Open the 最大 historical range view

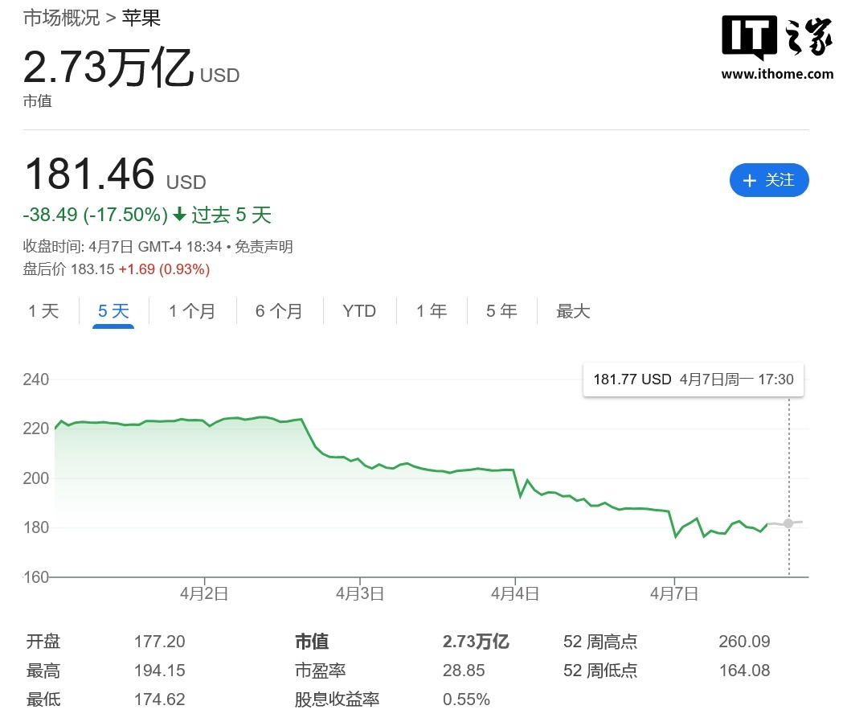572,310
